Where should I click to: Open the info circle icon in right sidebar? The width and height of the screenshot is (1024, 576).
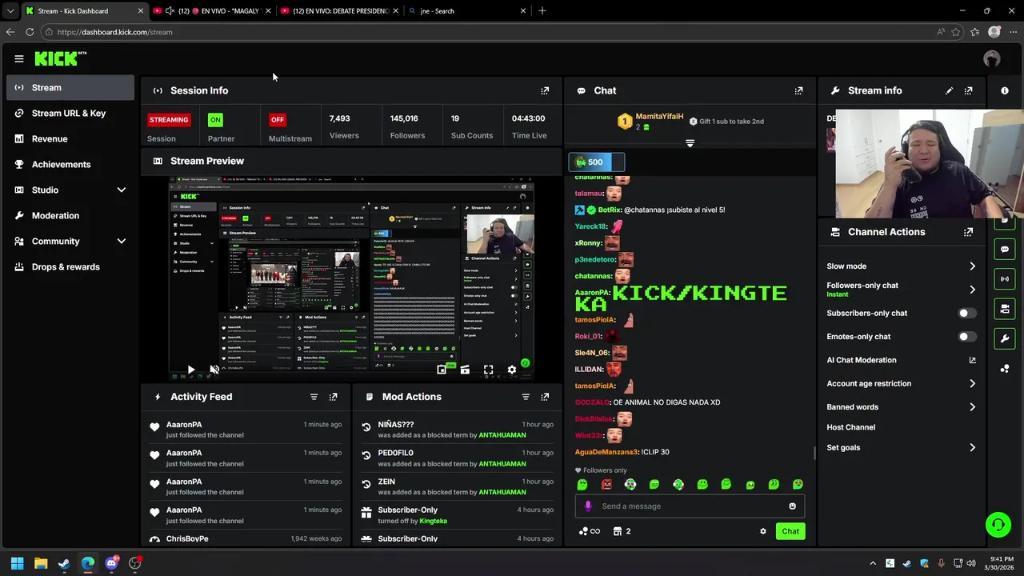(x=1005, y=90)
